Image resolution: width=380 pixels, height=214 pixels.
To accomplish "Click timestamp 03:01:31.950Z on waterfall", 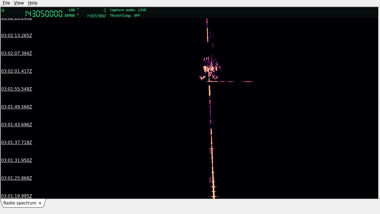I will coord(17,160).
